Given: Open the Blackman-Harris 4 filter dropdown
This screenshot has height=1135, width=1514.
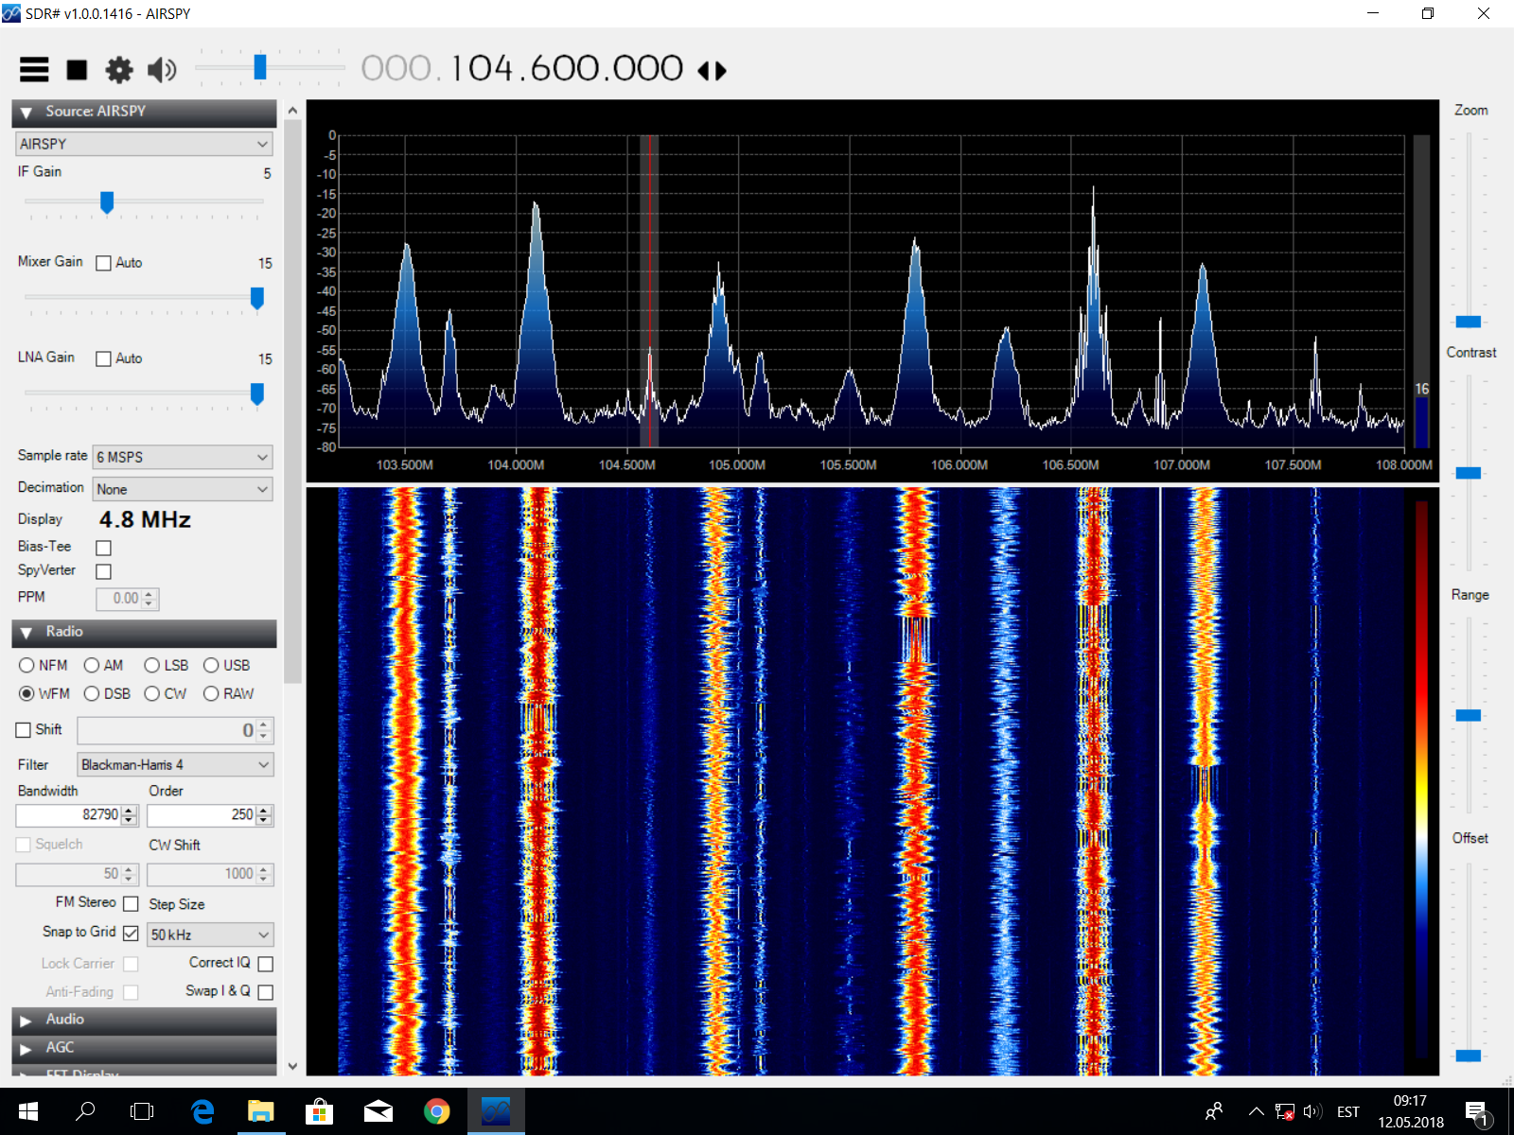Looking at the screenshot, I should pyautogui.click(x=175, y=764).
